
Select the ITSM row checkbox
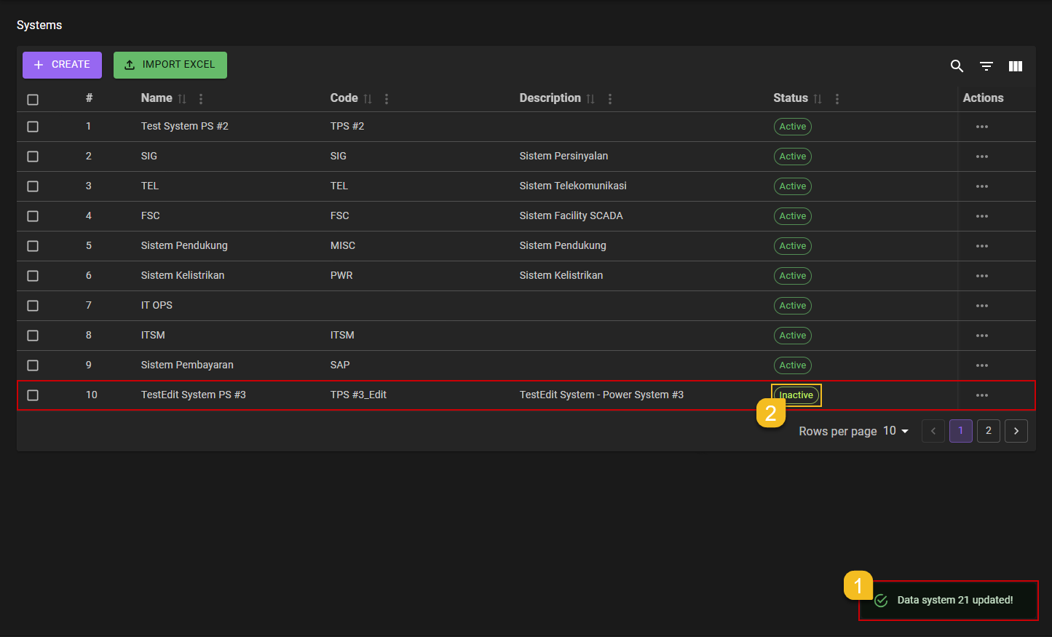(x=33, y=336)
